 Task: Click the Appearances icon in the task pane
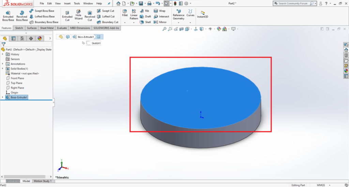click(x=346, y=71)
